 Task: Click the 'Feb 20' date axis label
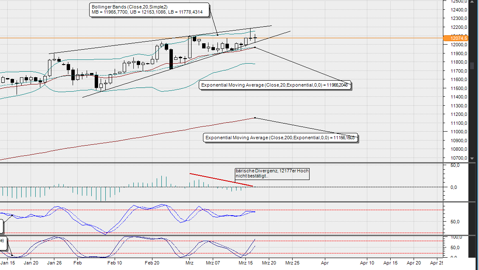click(152, 263)
